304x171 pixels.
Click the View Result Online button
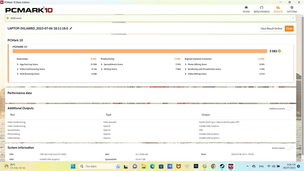pyautogui.click(x=271, y=28)
